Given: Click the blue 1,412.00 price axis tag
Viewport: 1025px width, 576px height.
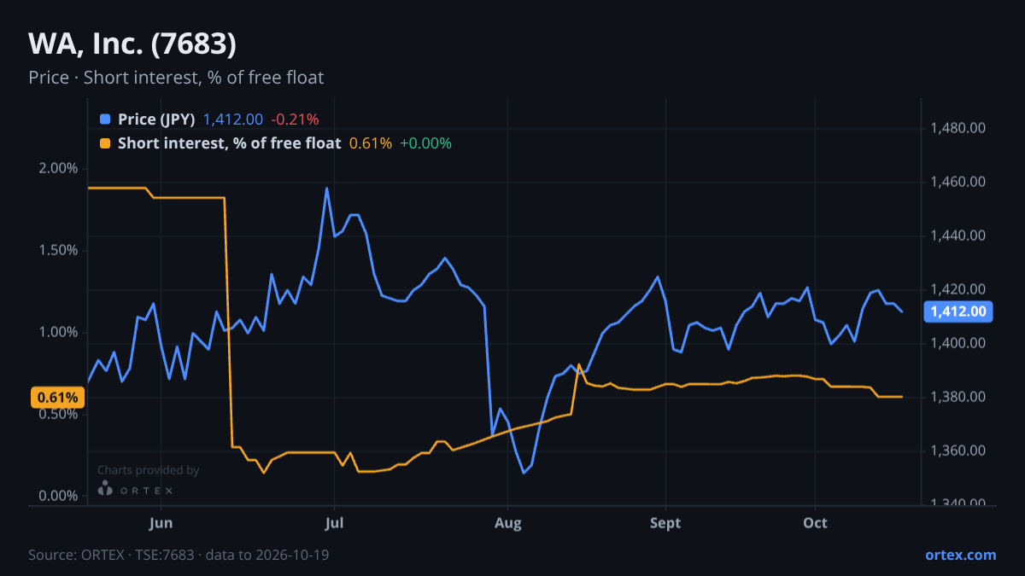Looking at the screenshot, I should (958, 311).
